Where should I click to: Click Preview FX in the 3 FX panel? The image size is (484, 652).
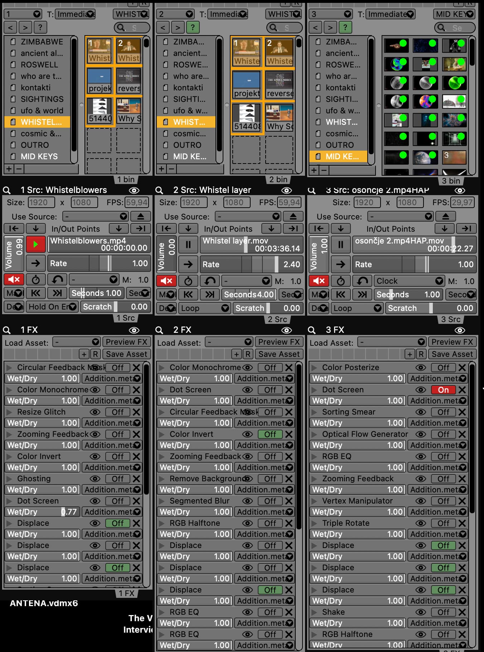(452, 342)
